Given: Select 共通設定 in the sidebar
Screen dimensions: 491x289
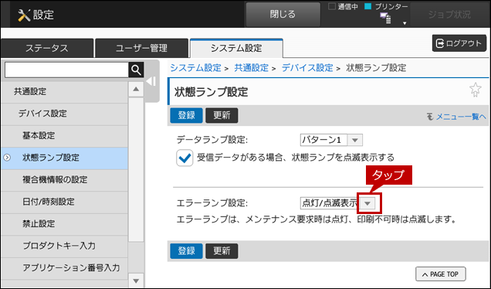Looking at the screenshot, I should 64,91.
